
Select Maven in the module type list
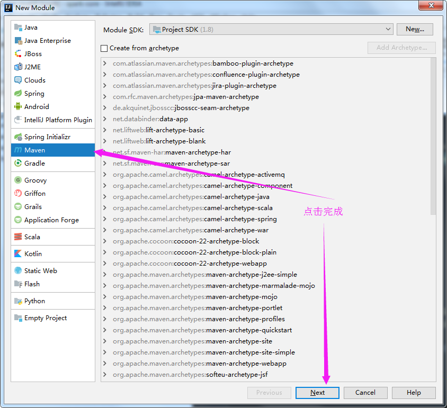[x=53, y=150]
